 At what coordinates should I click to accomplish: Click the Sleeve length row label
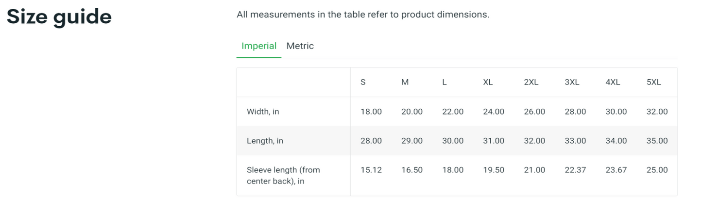click(283, 176)
